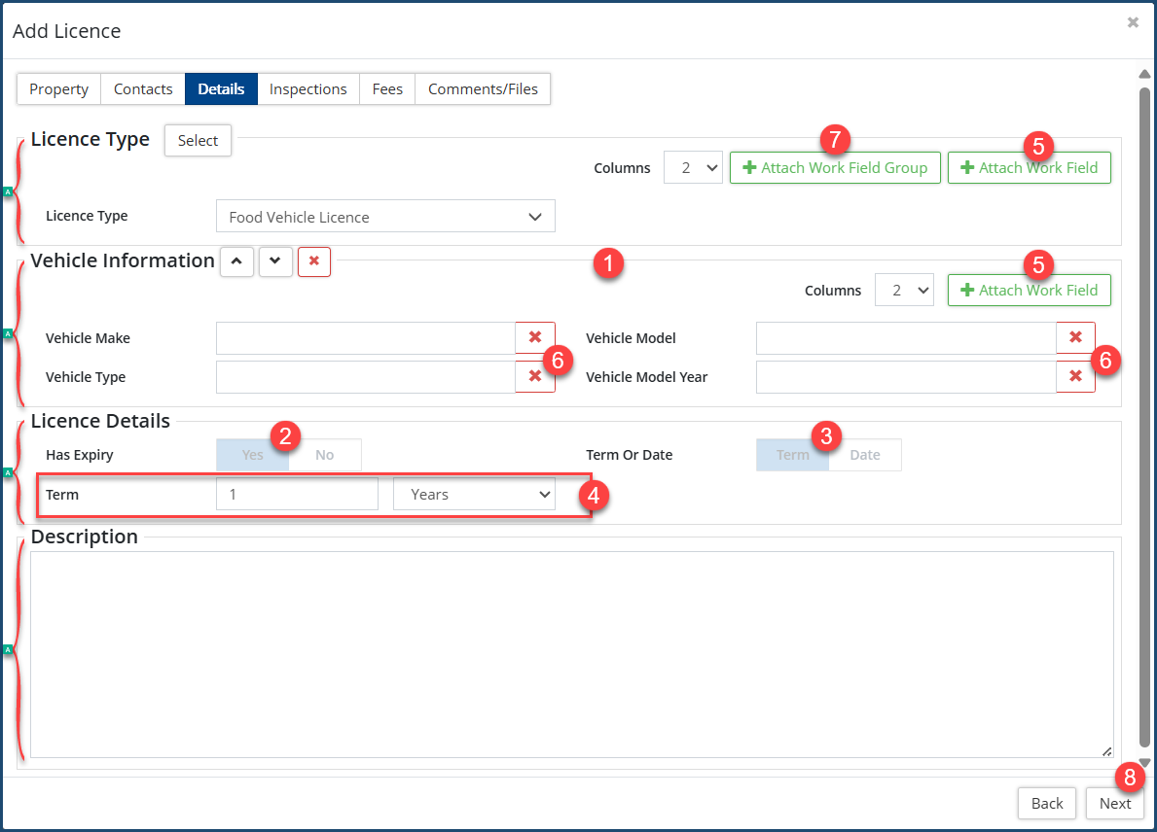The image size is (1157, 832).
Task: Click the Licence Details section anchor marker
Action: tap(8, 472)
